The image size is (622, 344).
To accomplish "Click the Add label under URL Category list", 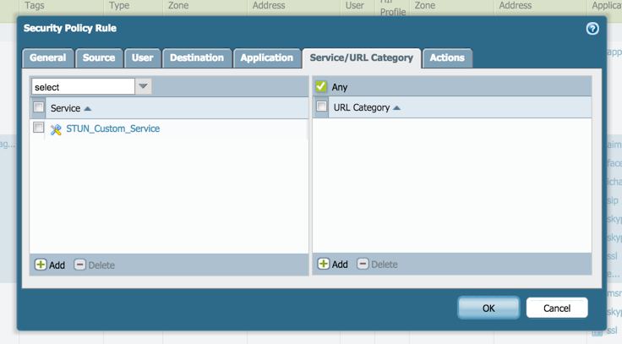I will [340, 265].
